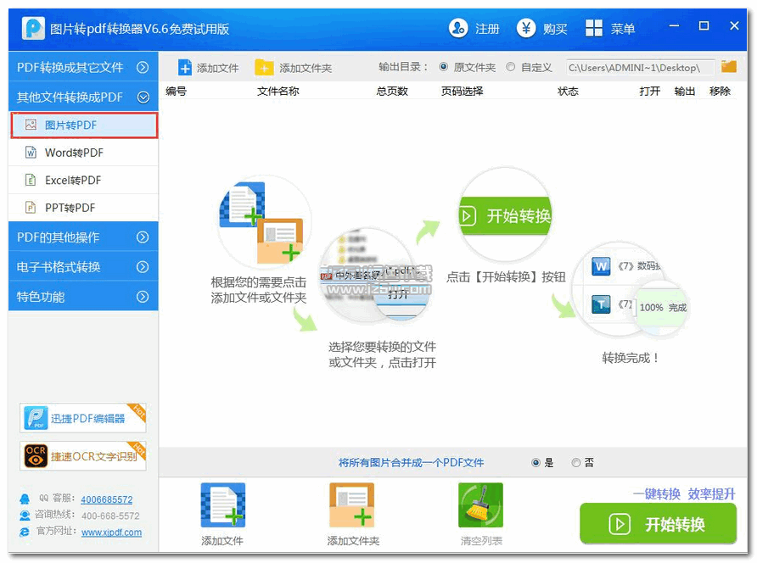Select 图片转PDF in the sidebar

[84, 125]
